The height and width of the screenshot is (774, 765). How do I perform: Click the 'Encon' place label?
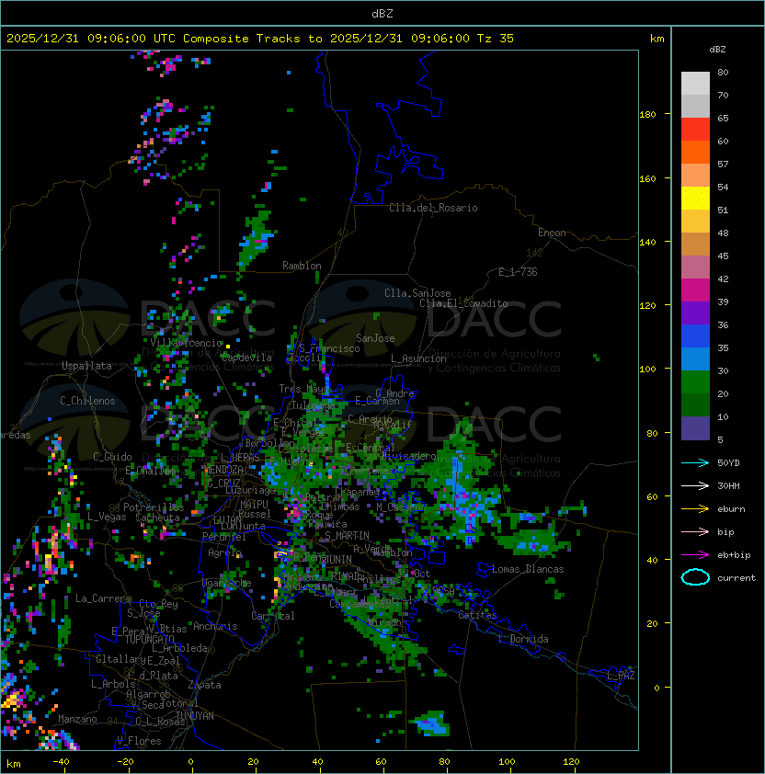(x=552, y=233)
